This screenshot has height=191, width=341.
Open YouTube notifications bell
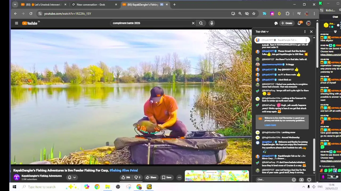[x=299, y=23]
